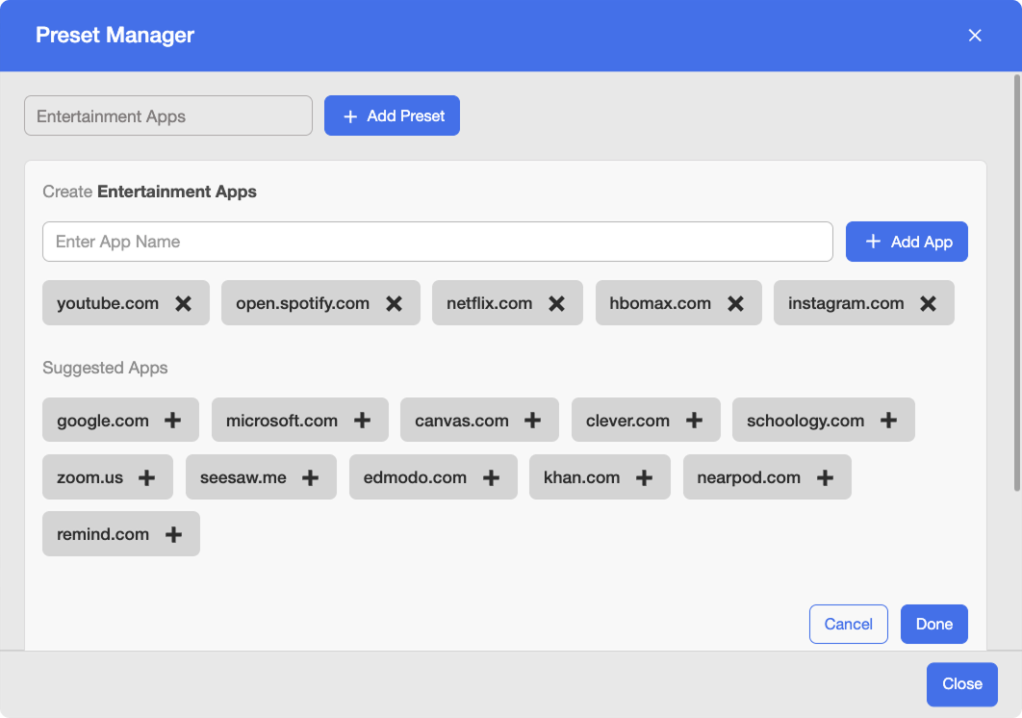Add suggested app canvas.com

pos(532,420)
